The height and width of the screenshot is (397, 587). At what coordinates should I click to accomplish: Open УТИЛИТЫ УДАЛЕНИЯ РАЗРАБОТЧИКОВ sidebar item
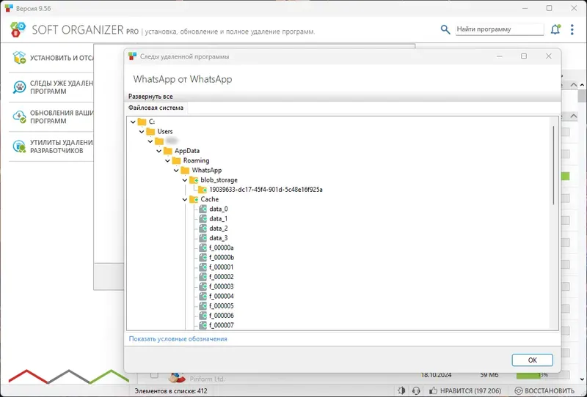tap(51, 146)
